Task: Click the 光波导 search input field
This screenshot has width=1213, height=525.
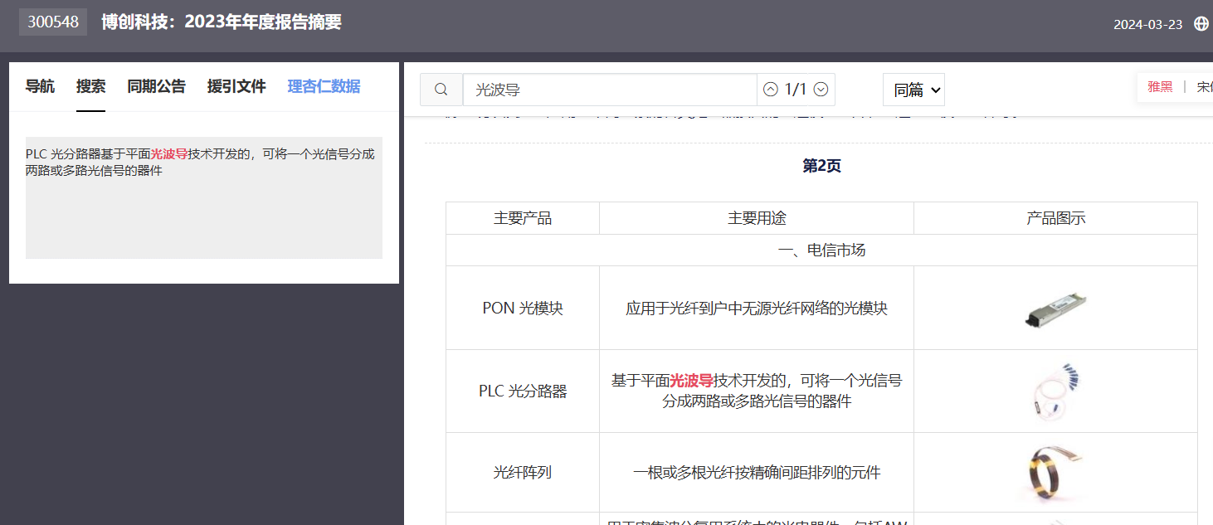Action: pos(610,90)
